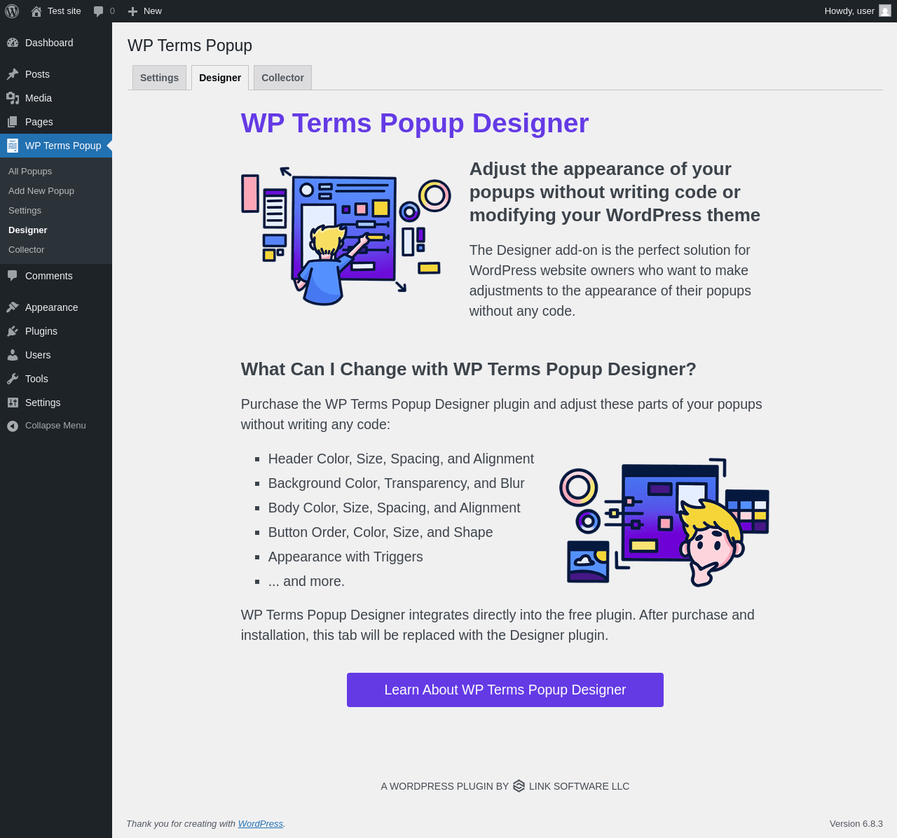The width and height of the screenshot is (897, 838).
Task: Click the Appearance paintbrush icon
Action: coord(13,307)
